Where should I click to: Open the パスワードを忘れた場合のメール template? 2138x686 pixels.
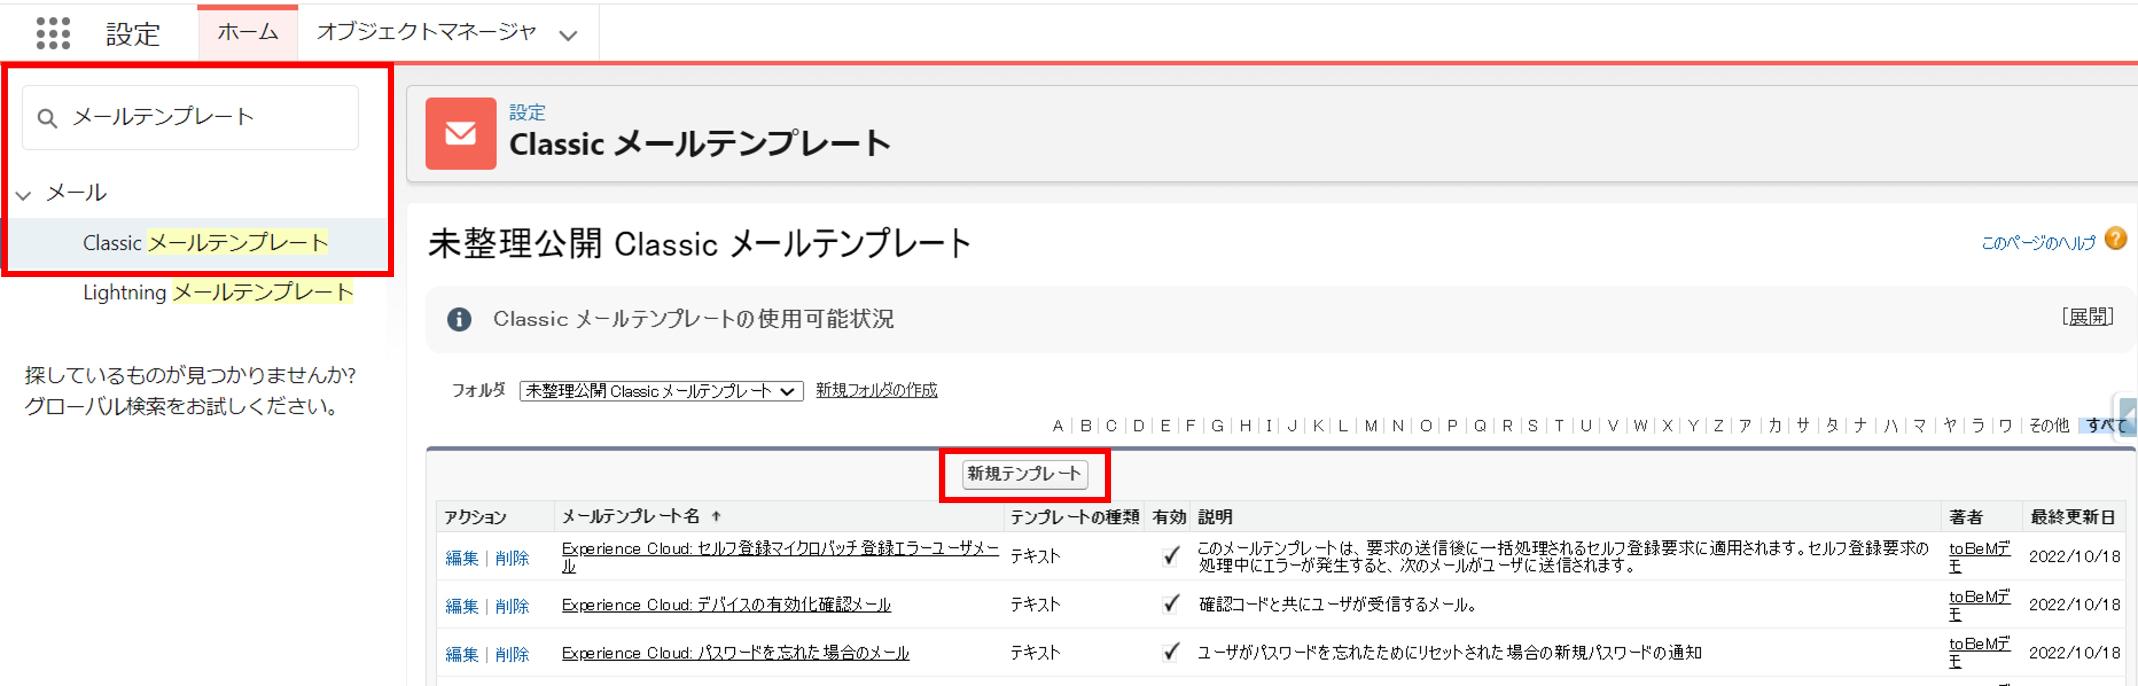735,653
